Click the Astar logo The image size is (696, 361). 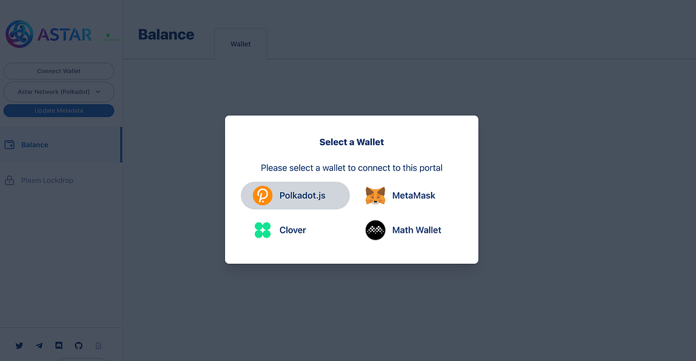point(48,34)
